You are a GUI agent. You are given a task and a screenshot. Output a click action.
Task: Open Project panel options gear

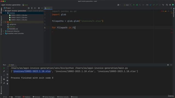tap(39, 8)
